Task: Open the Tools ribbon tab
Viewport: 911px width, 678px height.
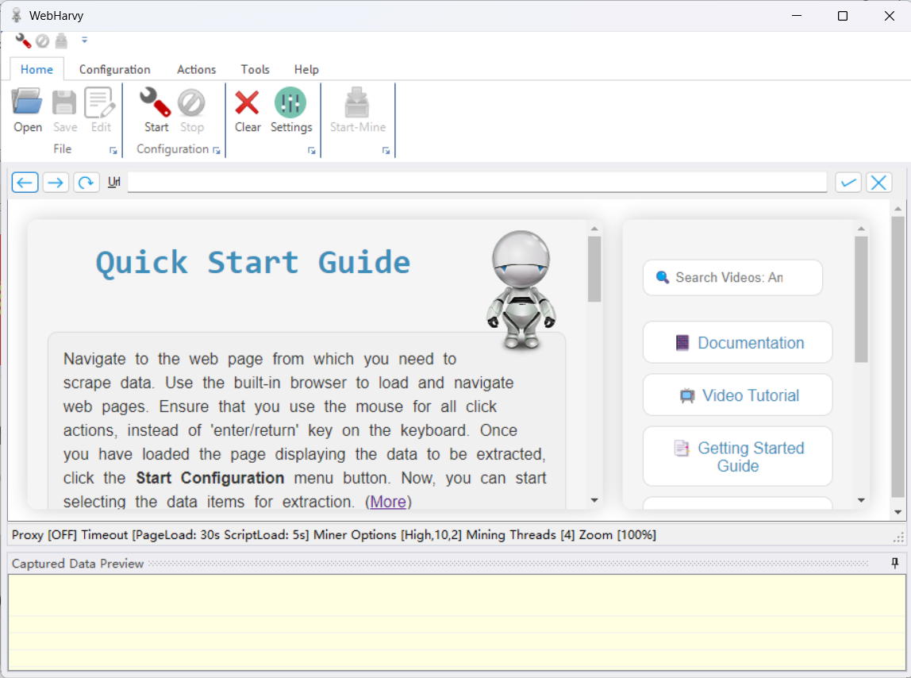Action: click(255, 69)
